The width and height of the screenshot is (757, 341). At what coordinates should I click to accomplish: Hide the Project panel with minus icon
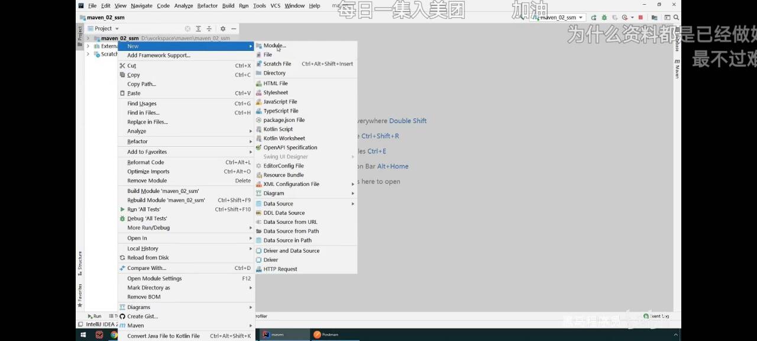coord(234,28)
